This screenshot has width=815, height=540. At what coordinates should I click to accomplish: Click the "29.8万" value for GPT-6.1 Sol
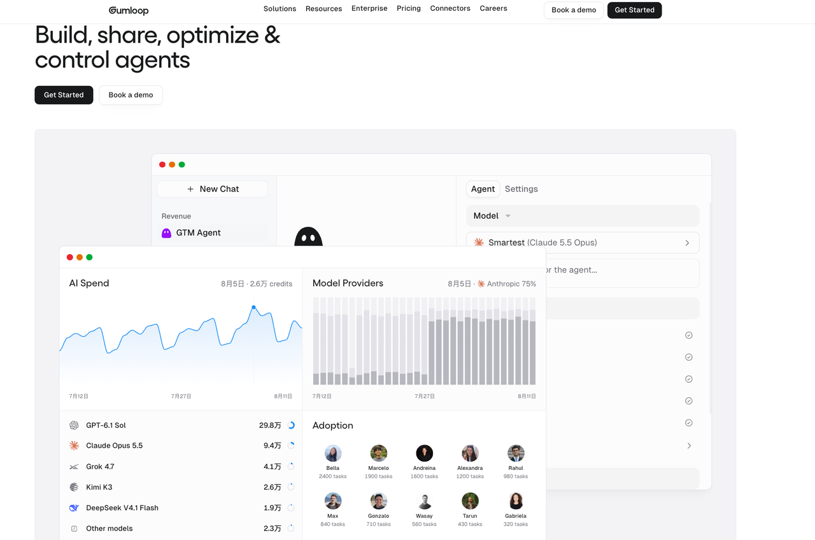(270, 425)
